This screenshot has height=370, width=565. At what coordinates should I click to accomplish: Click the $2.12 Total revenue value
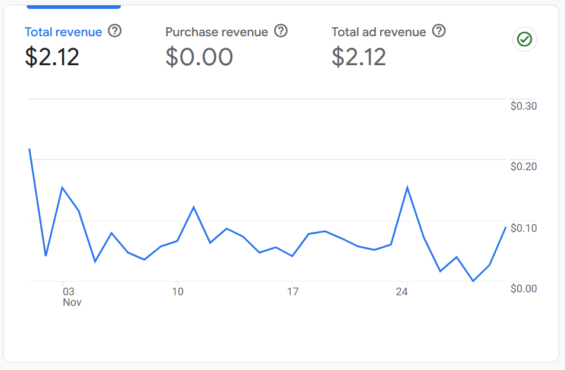point(52,57)
